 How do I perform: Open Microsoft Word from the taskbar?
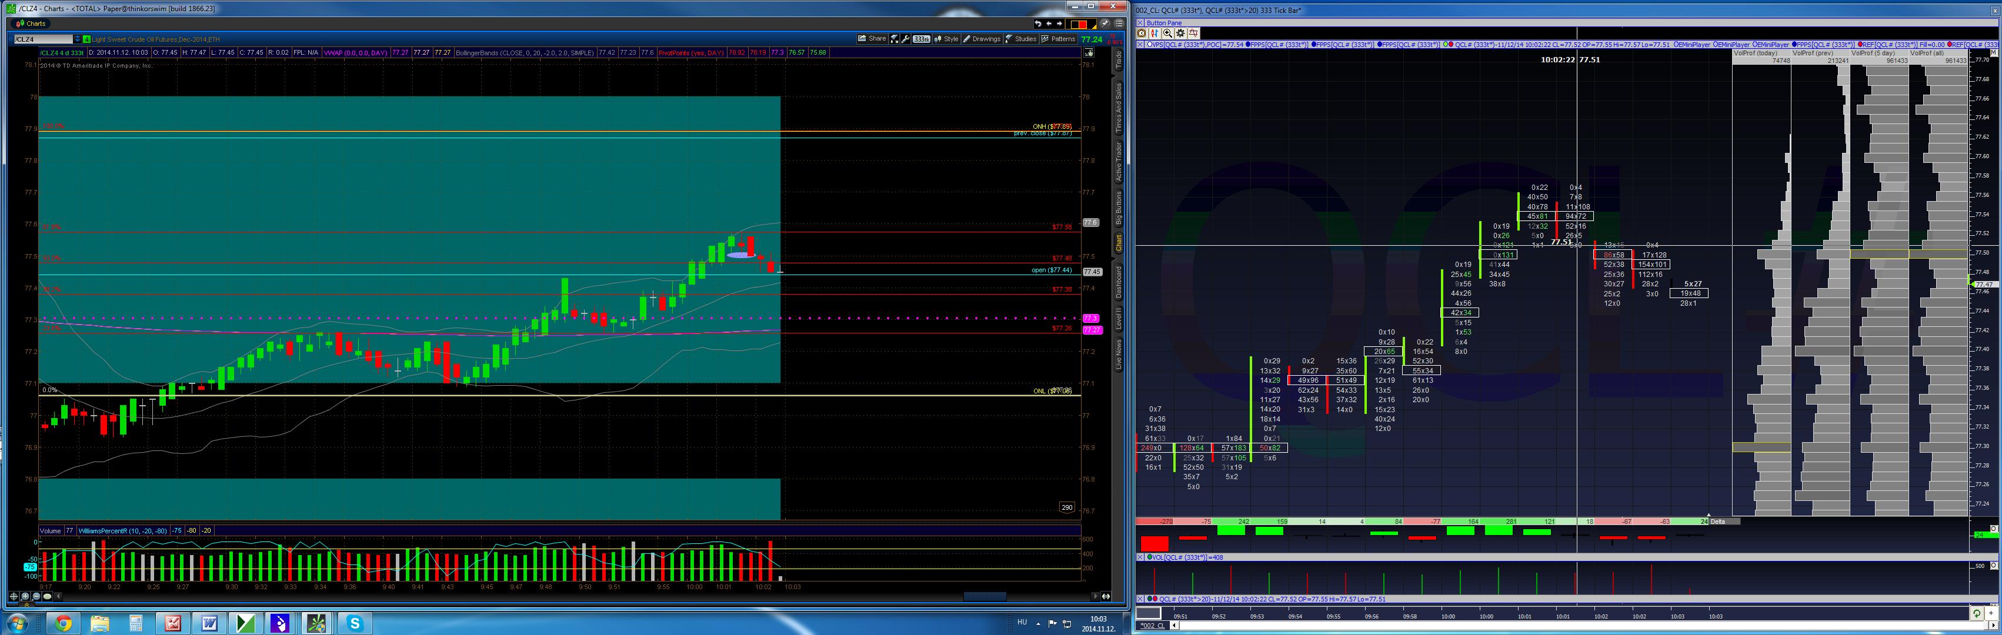[x=209, y=623]
